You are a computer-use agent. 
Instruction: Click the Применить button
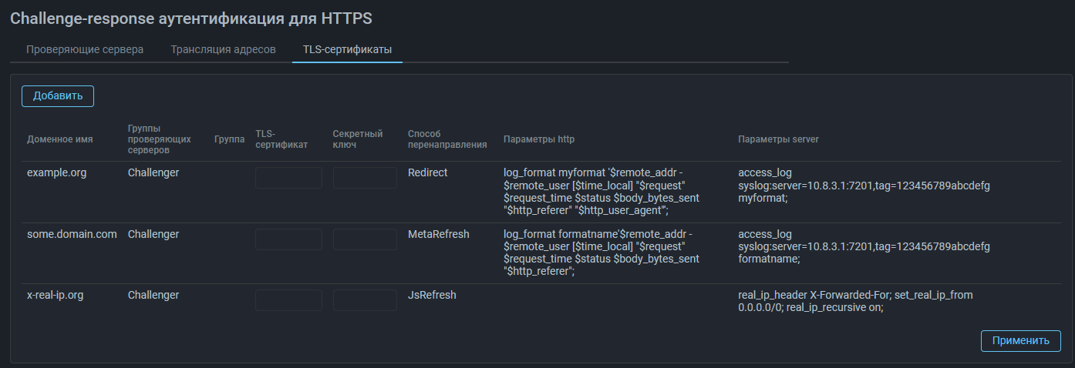(x=1020, y=341)
